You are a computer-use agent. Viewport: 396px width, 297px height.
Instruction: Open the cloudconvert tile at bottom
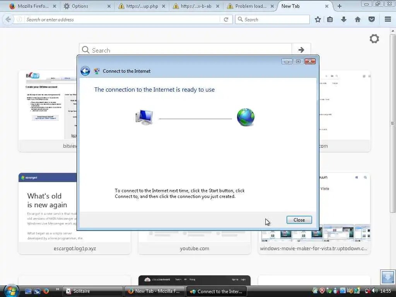[x=195, y=280]
